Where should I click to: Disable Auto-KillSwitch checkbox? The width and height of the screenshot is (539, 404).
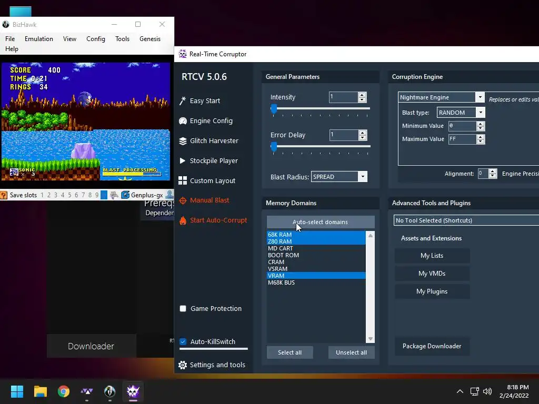[183, 341]
